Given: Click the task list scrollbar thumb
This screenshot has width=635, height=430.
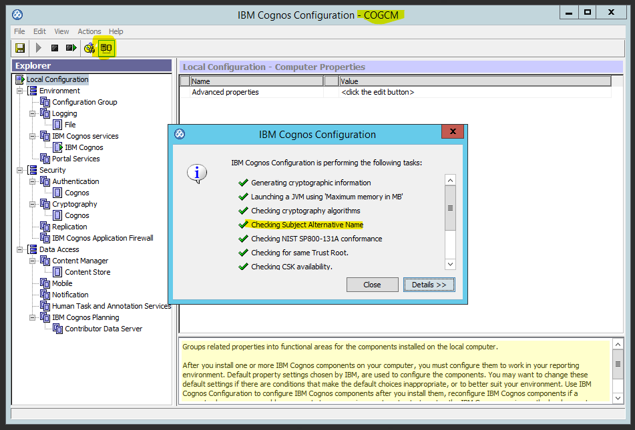Looking at the screenshot, I should [x=450, y=208].
